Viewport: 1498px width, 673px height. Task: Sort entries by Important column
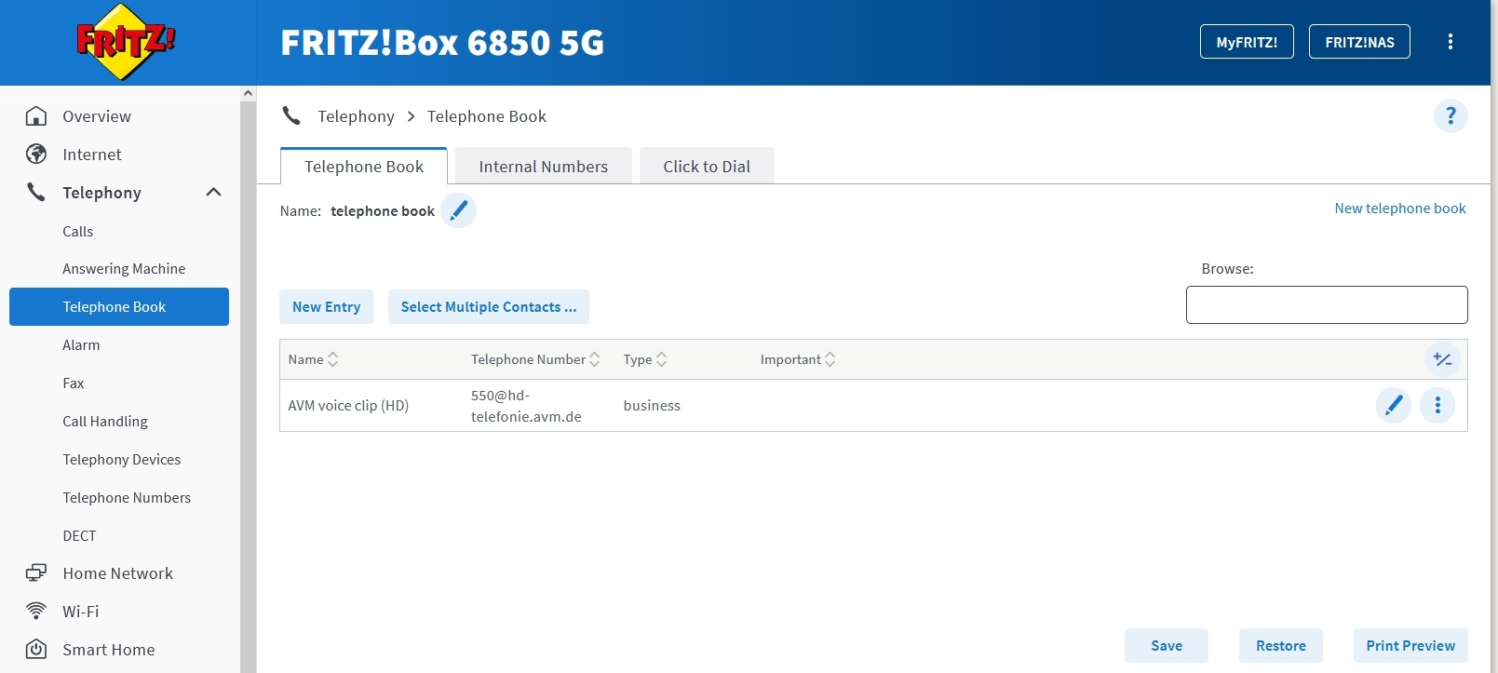(798, 359)
